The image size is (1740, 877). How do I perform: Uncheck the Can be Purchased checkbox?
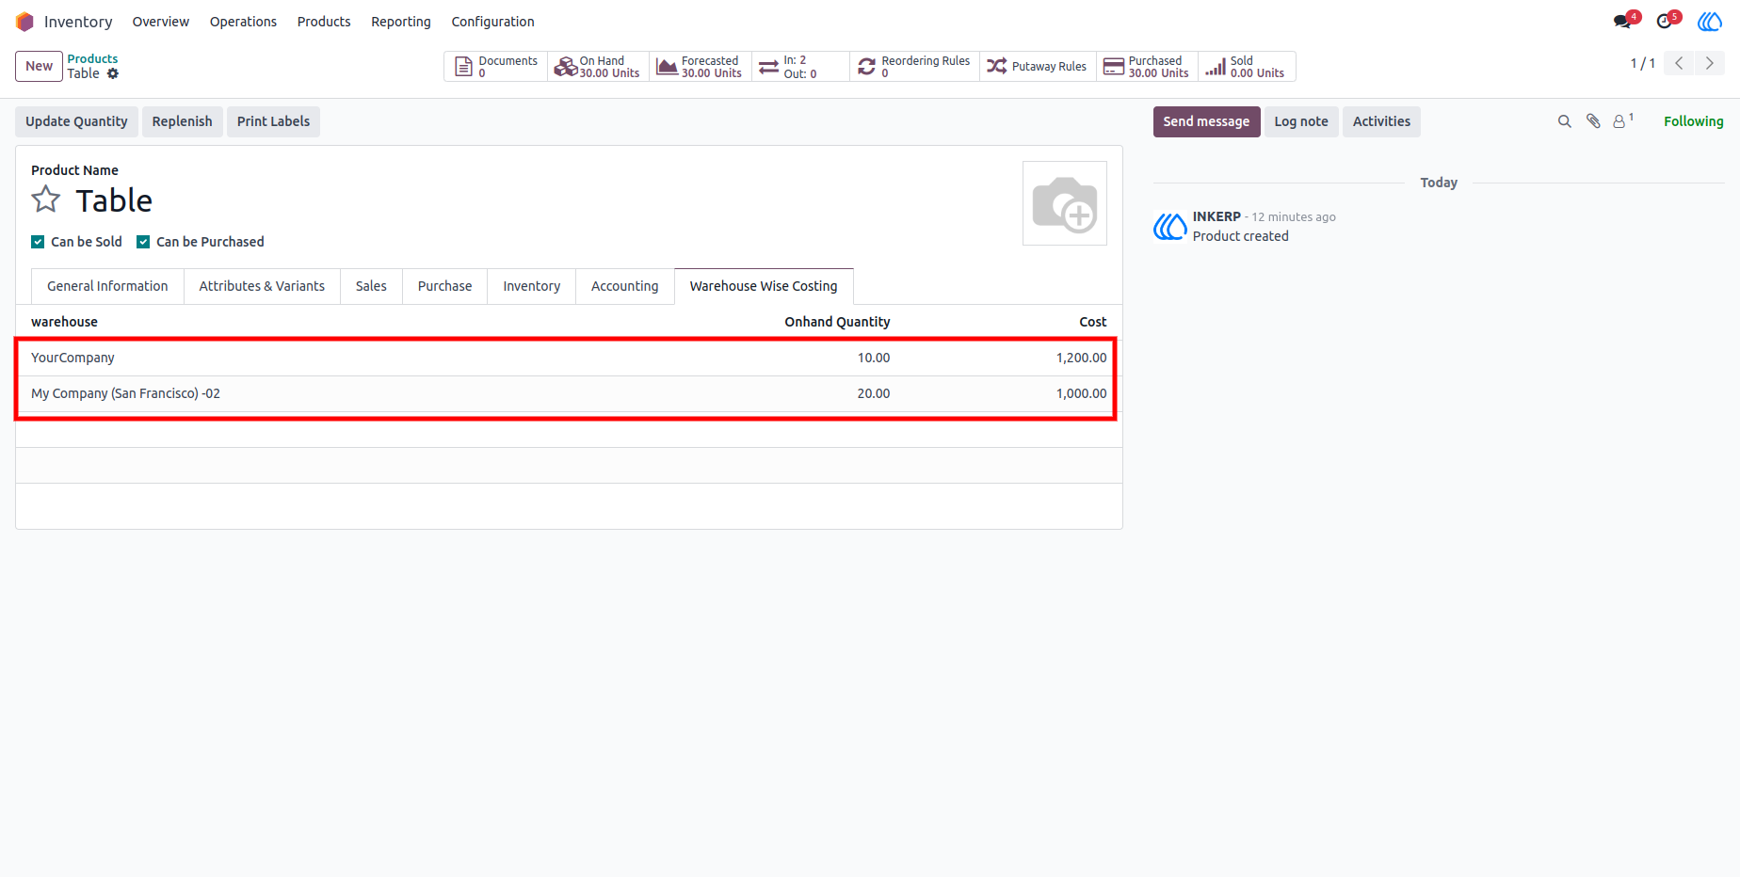(143, 242)
